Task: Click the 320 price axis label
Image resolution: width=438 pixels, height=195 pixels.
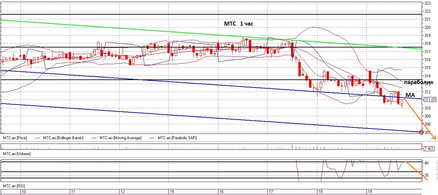Action: point(428,28)
